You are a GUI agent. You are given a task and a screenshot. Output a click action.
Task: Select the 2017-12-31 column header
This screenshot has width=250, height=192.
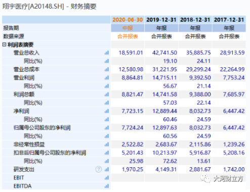pyautogui.click(x=229, y=20)
